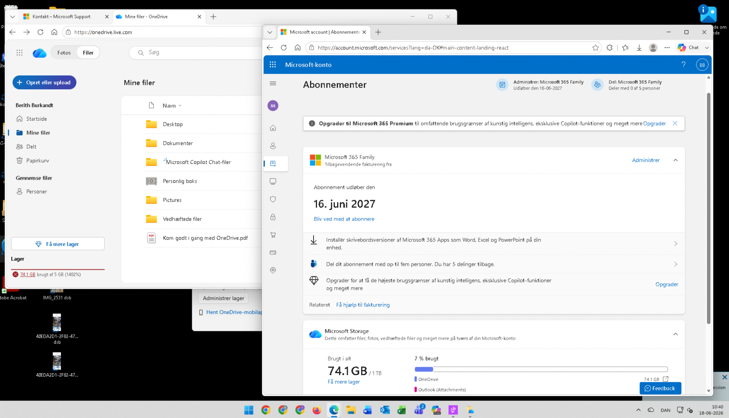Switch to the Kontakt – Microsoft Support tab
729x418 pixels.
pyautogui.click(x=65, y=17)
